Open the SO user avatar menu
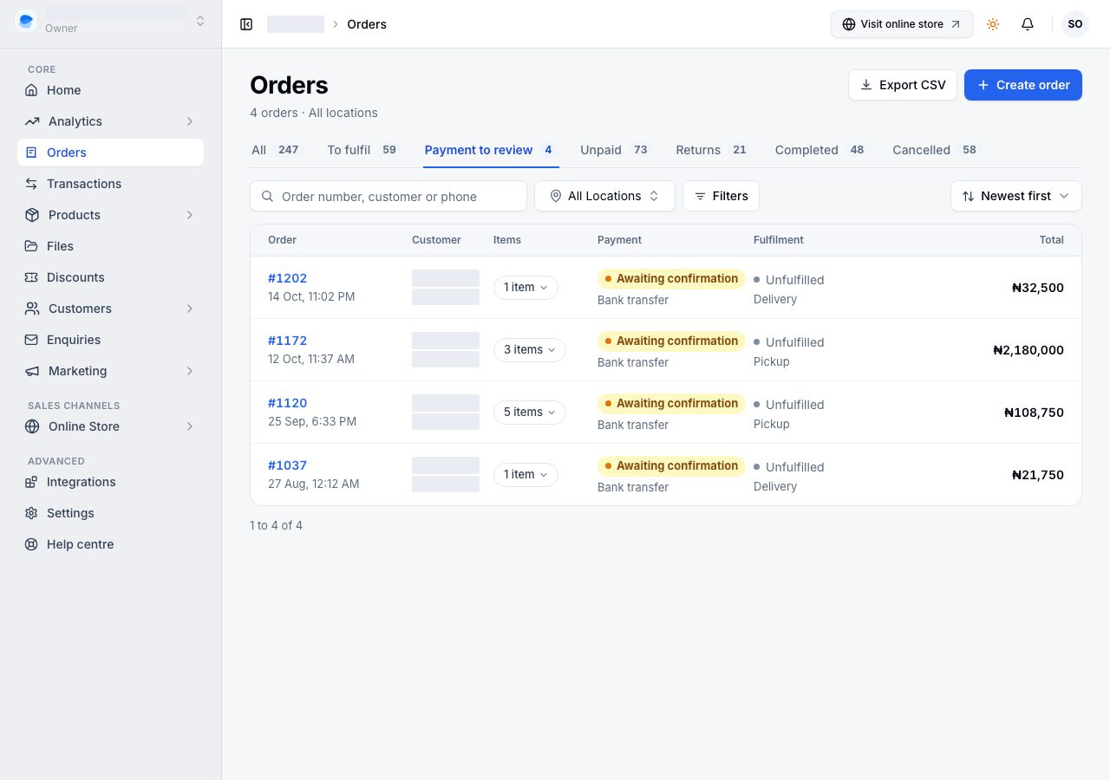 coord(1075,24)
